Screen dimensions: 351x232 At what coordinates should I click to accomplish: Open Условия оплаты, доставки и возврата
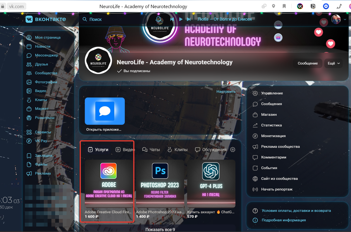(296, 211)
